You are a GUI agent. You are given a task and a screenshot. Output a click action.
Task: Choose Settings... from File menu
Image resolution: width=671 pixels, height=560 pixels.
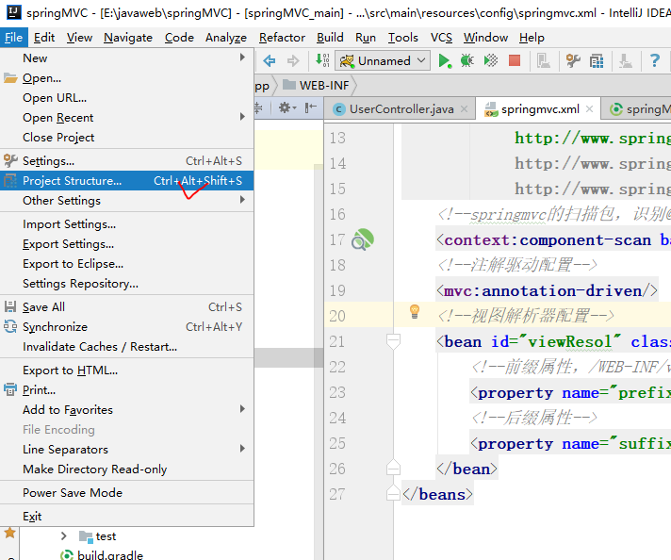pyautogui.click(x=126, y=161)
